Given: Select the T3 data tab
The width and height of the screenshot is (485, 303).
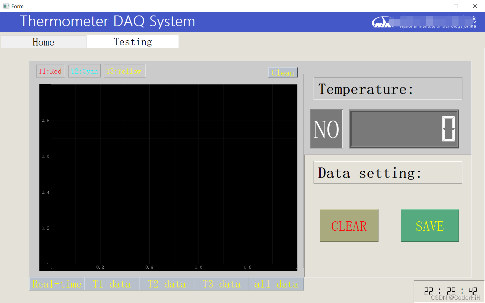Looking at the screenshot, I should click(x=222, y=284).
